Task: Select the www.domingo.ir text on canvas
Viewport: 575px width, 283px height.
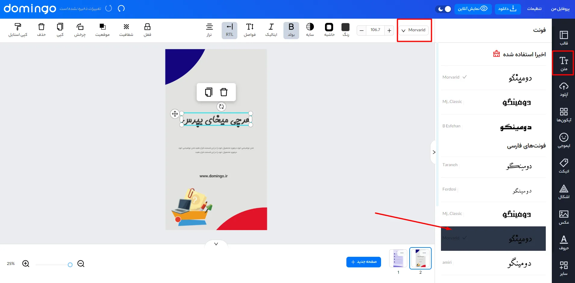Action: (x=214, y=176)
